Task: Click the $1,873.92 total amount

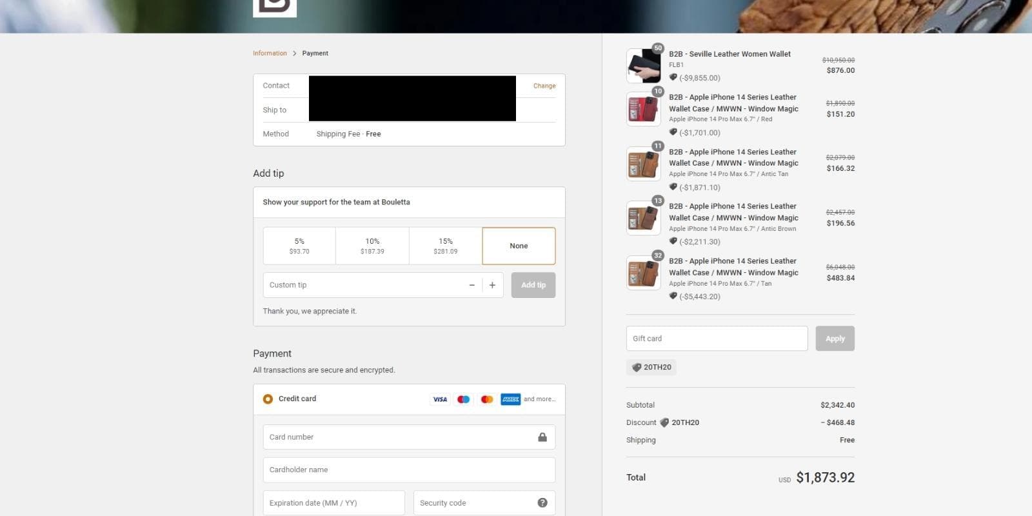Action: (x=826, y=478)
